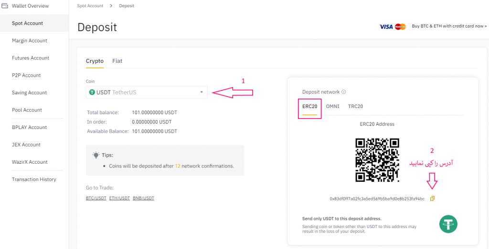489x249 pixels.
Task: Click the Mastercard logo
Action: [x=401, y=27]
